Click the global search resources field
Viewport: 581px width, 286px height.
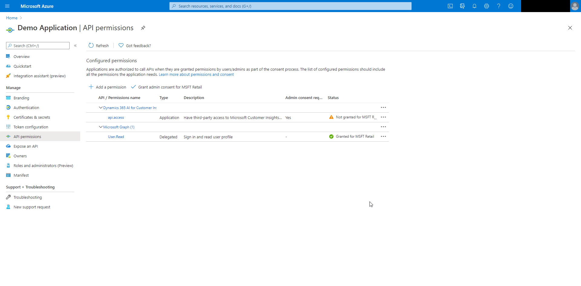[x=290, y=6]
